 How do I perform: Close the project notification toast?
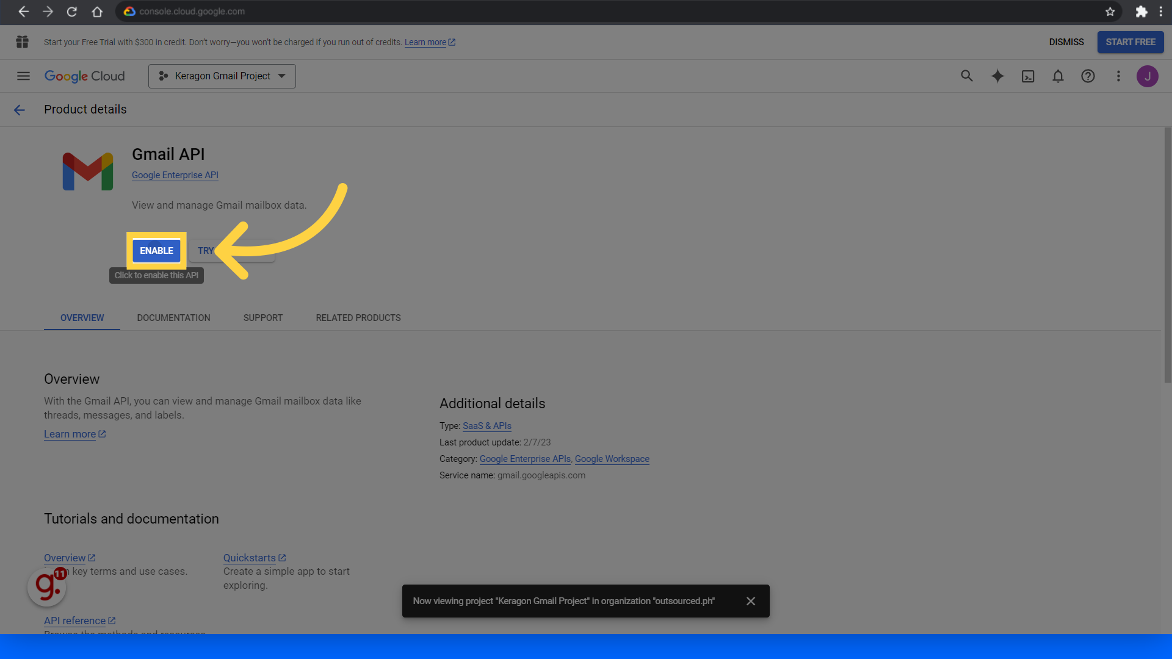pyautogui.click(x=751, y=601)
